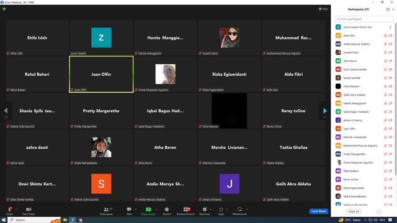The height and width of the screenshot is (223, 397).
Task: Start recording with the Record icon
Action: click(167, 209)
